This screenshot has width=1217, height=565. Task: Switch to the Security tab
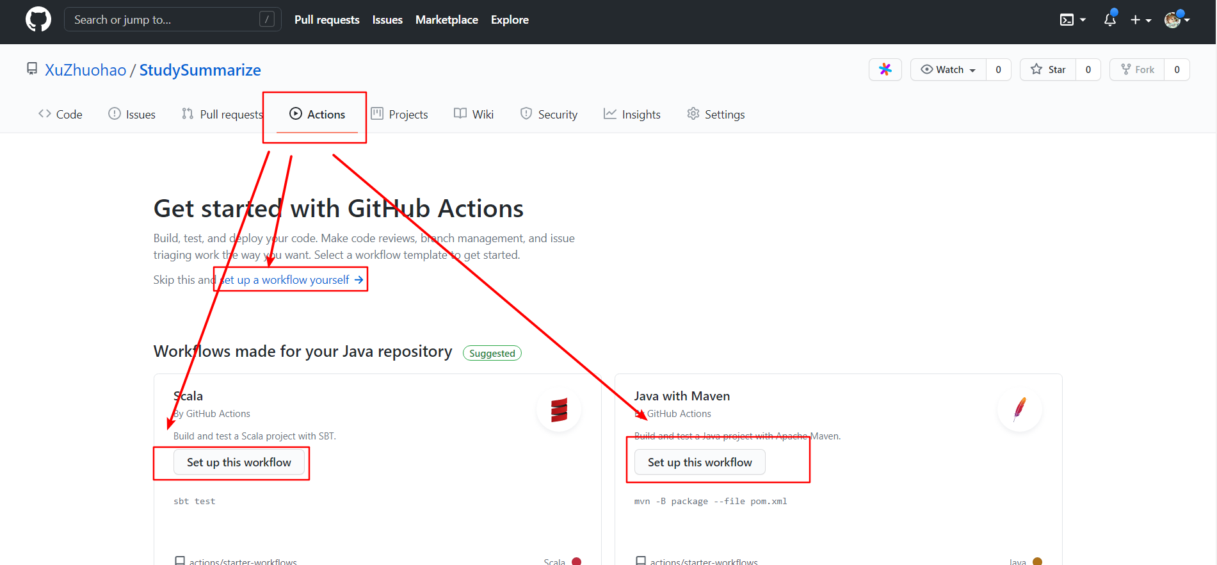(549, 114)
